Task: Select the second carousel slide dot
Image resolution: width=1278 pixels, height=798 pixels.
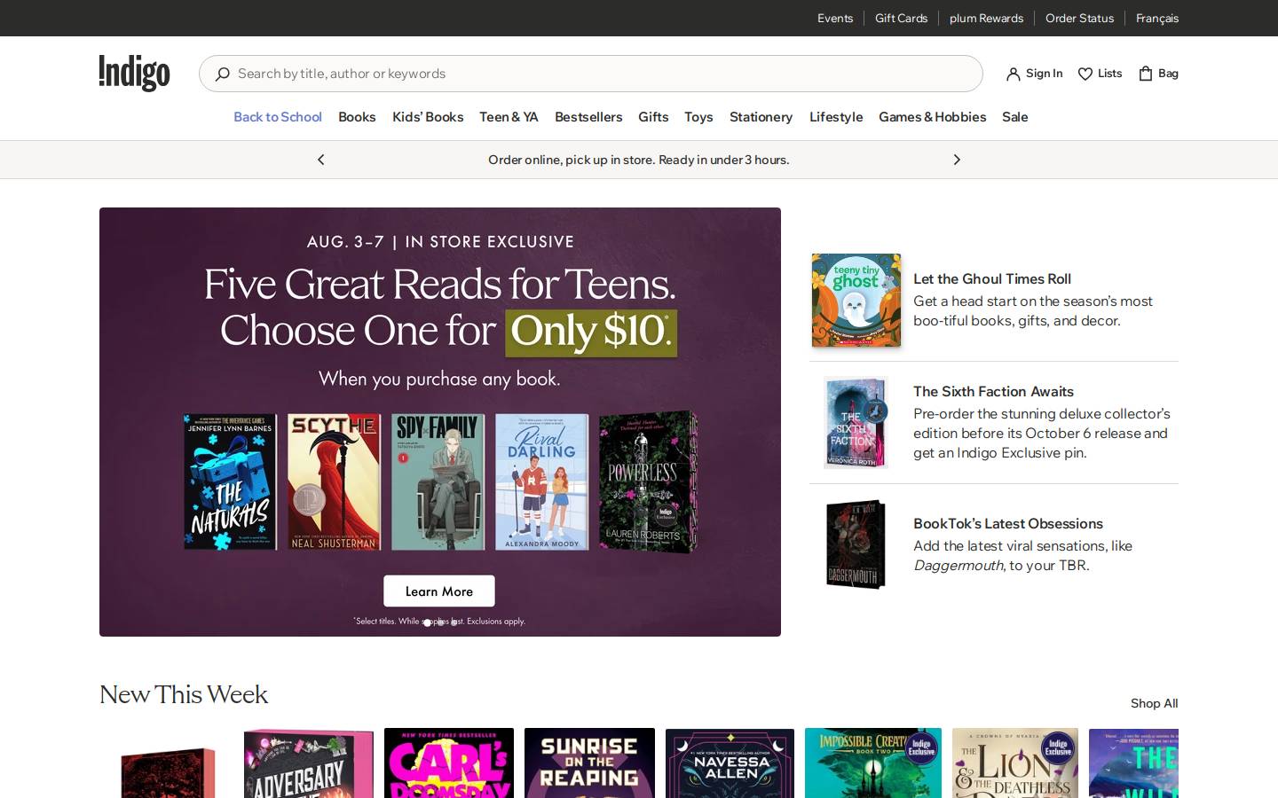Action: 440,622
